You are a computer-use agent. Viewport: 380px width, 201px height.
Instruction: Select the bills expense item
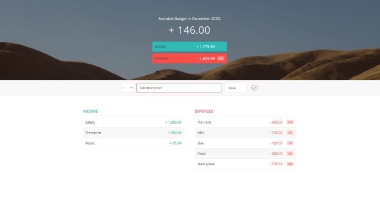pyautogui.click(x=245, y=133)
